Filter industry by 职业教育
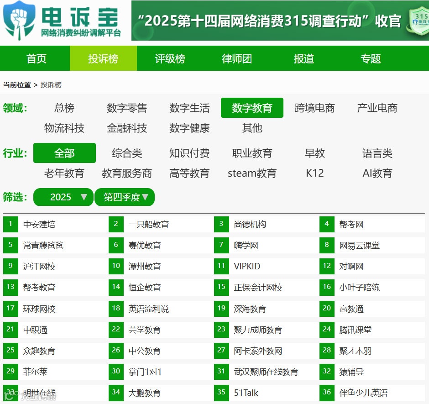Viewport: 429px width, 404px height. pyautogui.click(x=252, y=153)
